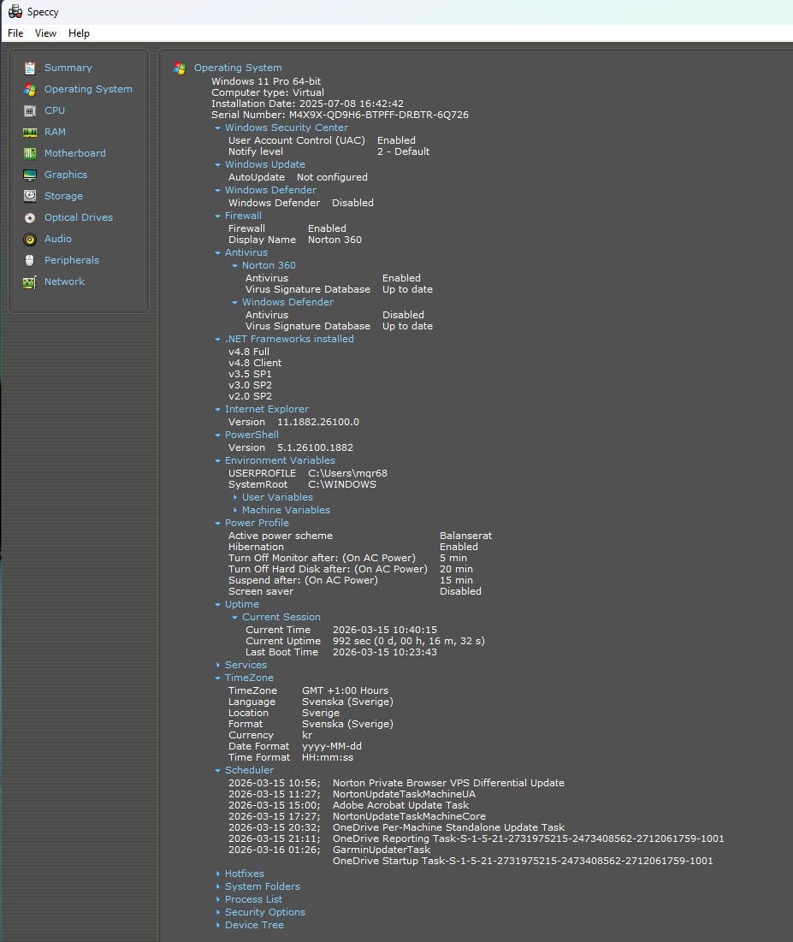Viewport: 793px width, 942px height.
Task: Click the Storage drive icon
Action: [x=30, y=196]
